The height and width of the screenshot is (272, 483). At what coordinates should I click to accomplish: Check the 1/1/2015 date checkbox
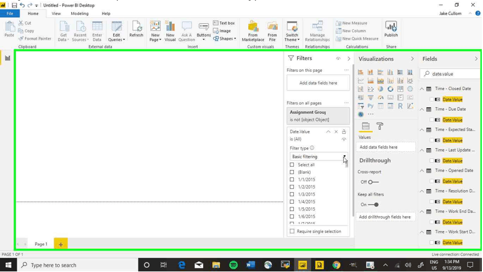[292, 180]
